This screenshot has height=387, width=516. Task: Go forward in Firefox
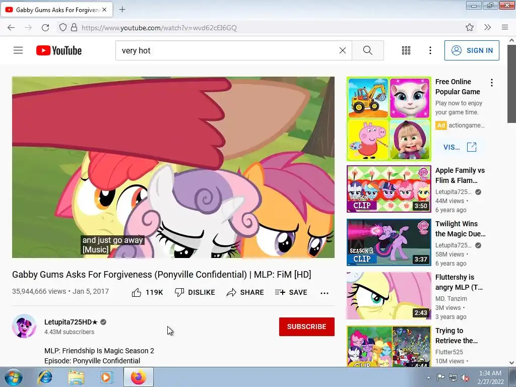[x=28, y=28]
